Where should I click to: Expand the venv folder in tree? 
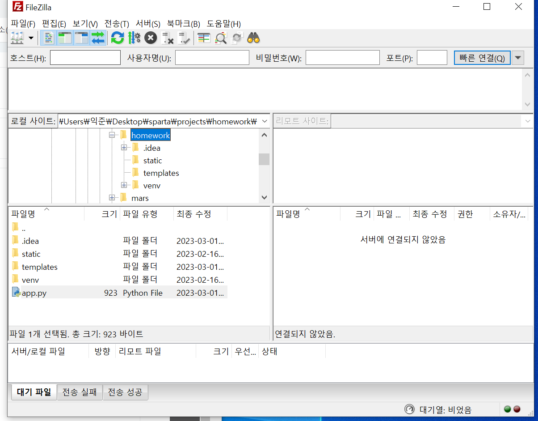124,185
